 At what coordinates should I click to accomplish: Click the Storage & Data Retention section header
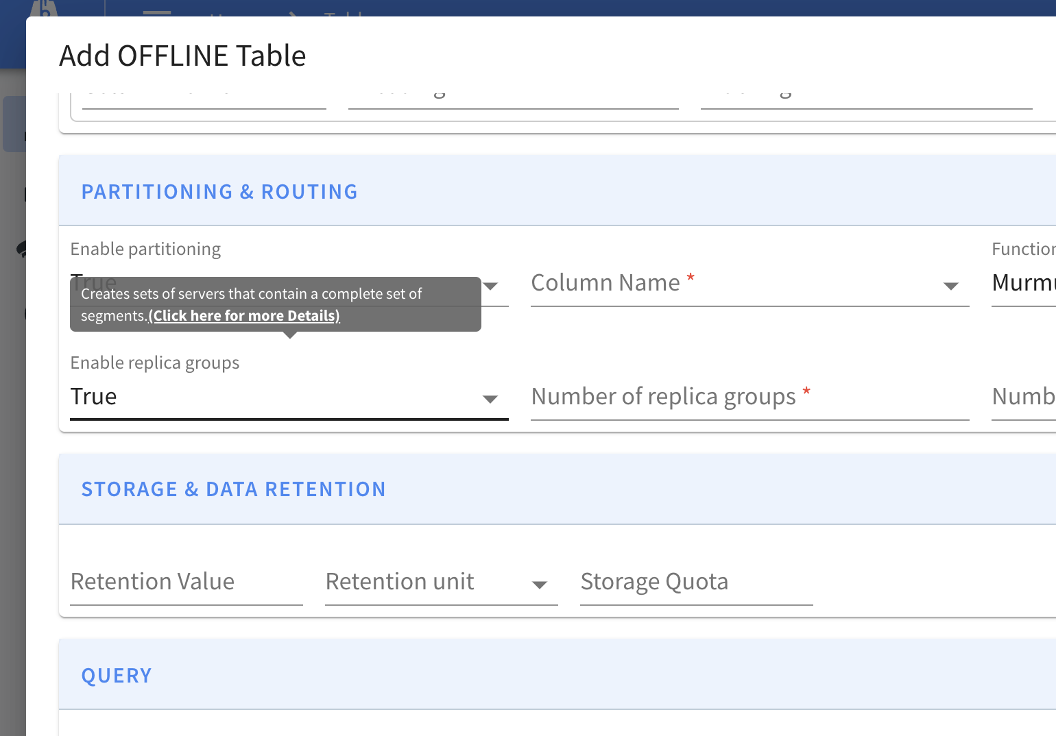pyautogui.click(x=233, y=489)
